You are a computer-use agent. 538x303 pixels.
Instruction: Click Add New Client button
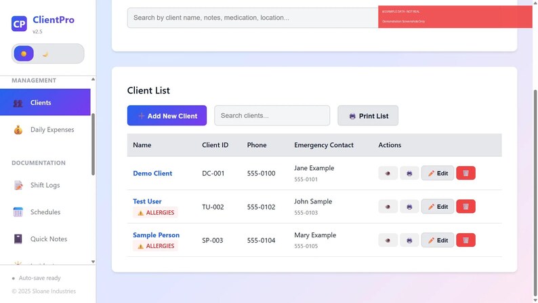tap(167, 116)
